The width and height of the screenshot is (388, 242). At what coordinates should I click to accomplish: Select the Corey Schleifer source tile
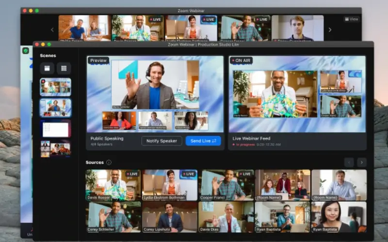tap(113, 217)
